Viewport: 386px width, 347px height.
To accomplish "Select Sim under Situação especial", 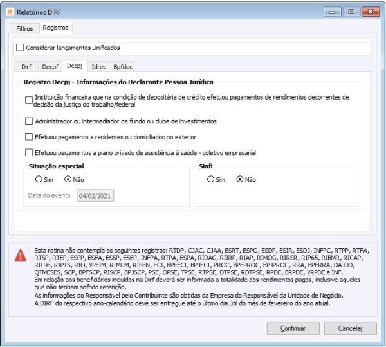I will pyautogui.click(x=39, y=179).
